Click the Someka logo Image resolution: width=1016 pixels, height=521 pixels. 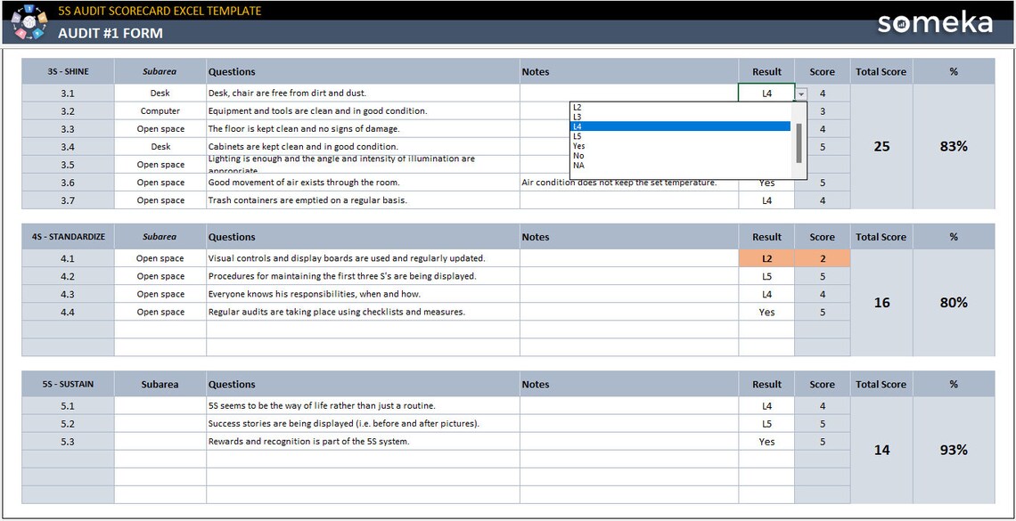pos(934,24)
